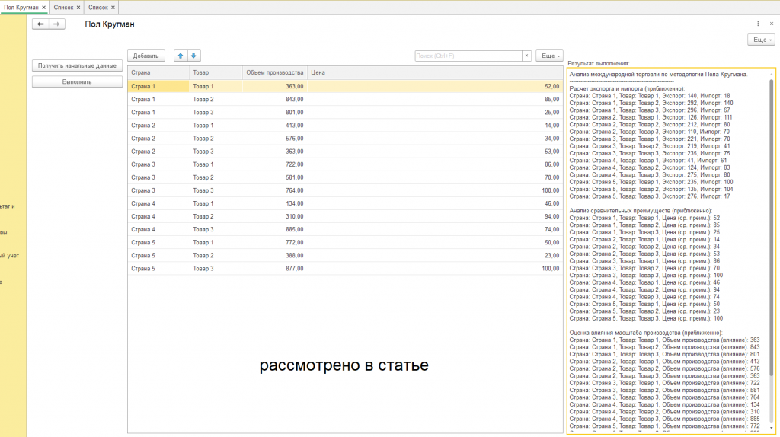
Task: Select price cell 86,00
Action: pyautogui.click(x=435, y=164)
